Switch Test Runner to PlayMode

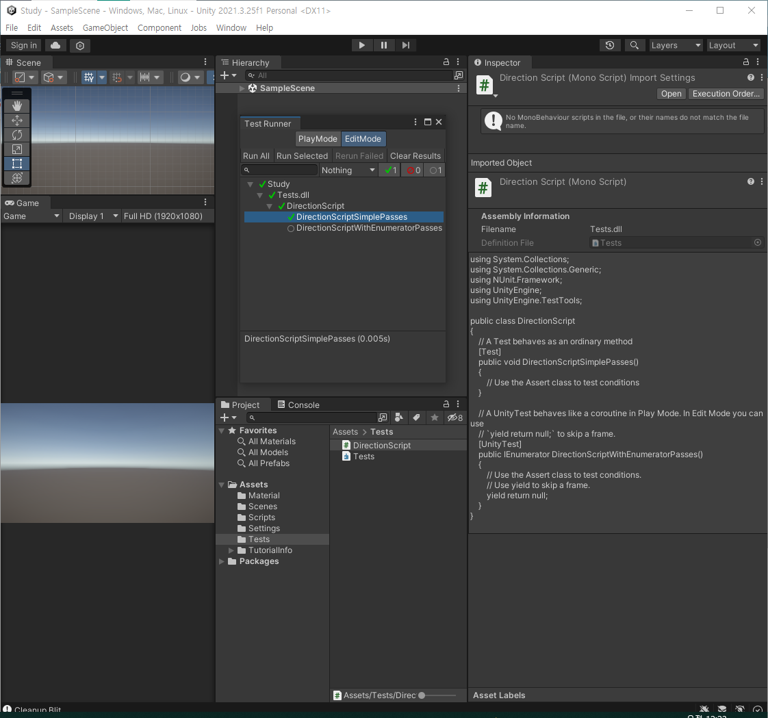318,139
